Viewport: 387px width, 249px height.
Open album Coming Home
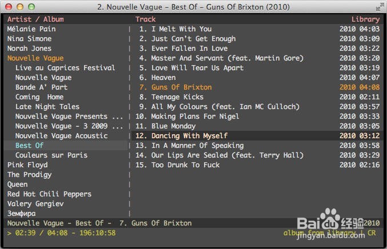click(x=39, y=97)
